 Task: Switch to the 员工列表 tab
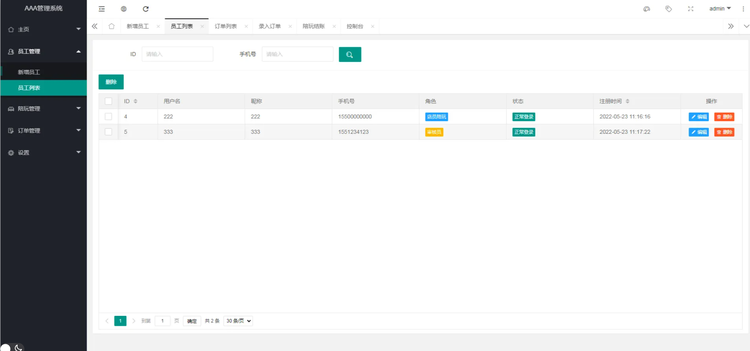tap(182, 26)
